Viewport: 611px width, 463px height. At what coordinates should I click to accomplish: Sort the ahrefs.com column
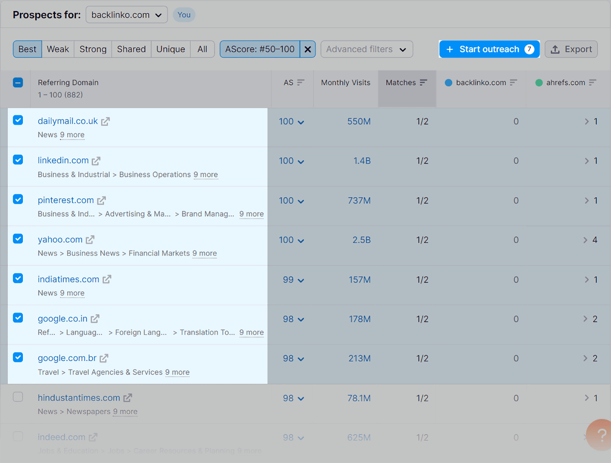593,82
